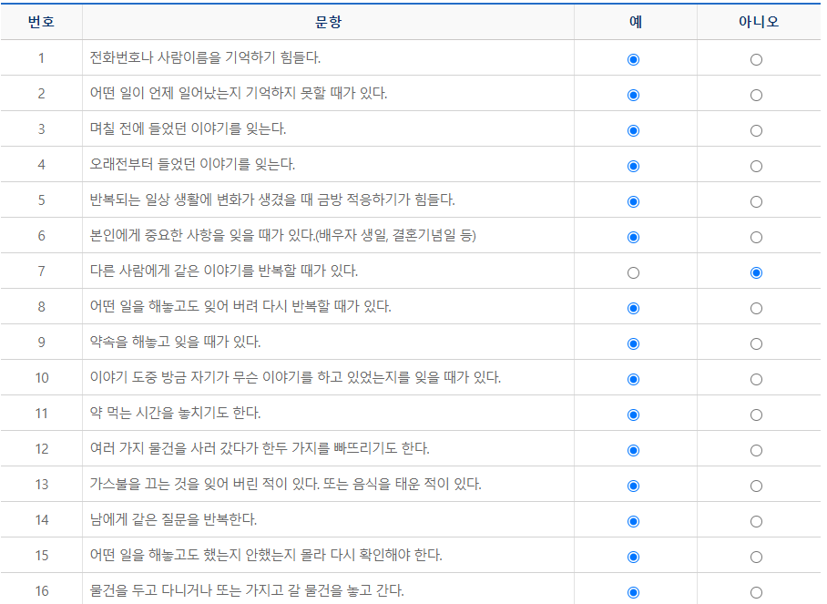827x604 pixels.
Task: Mark 예 for question 15
Action: [633, 557]
